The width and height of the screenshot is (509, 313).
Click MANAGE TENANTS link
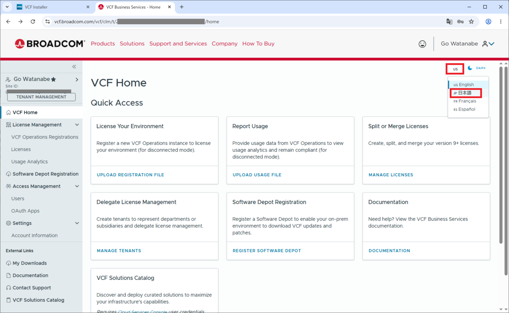click(x=119, y=251)
